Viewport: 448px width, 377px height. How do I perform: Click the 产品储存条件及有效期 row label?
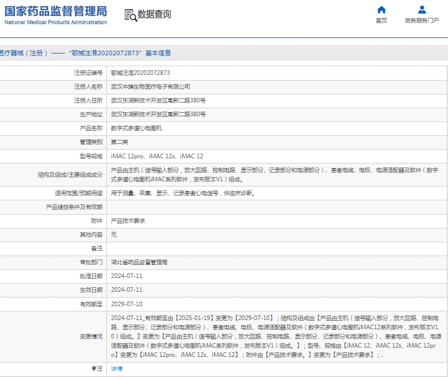(74, 207)
